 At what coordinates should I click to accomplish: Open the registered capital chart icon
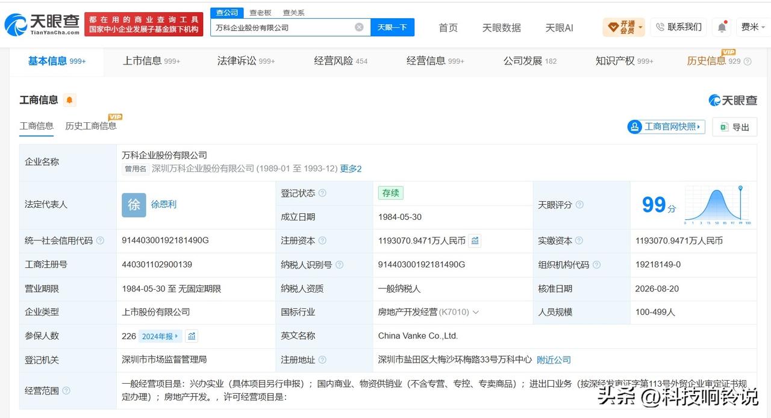click(x=475, y=240)
